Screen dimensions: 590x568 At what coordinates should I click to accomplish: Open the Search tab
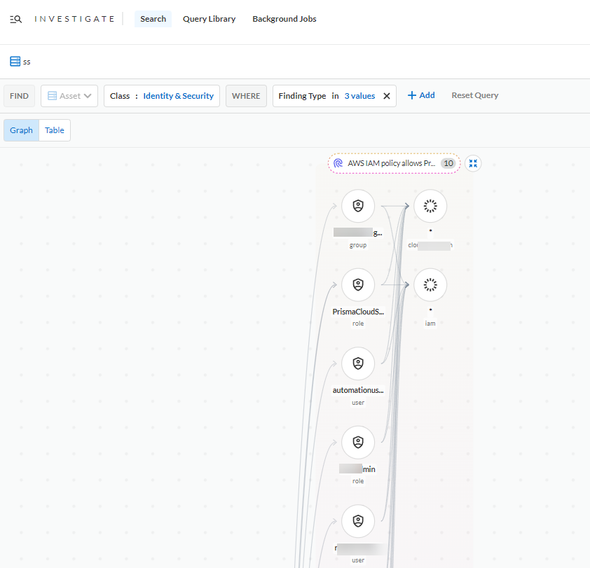click(x=153, y=19)
